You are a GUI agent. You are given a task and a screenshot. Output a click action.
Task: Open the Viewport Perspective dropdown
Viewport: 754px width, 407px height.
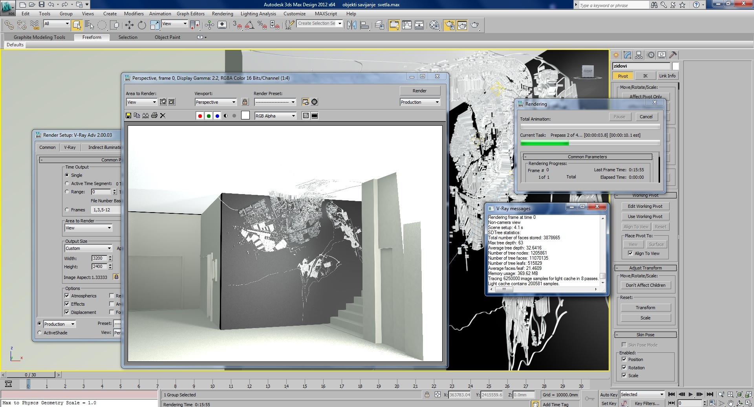pos(216,102)
